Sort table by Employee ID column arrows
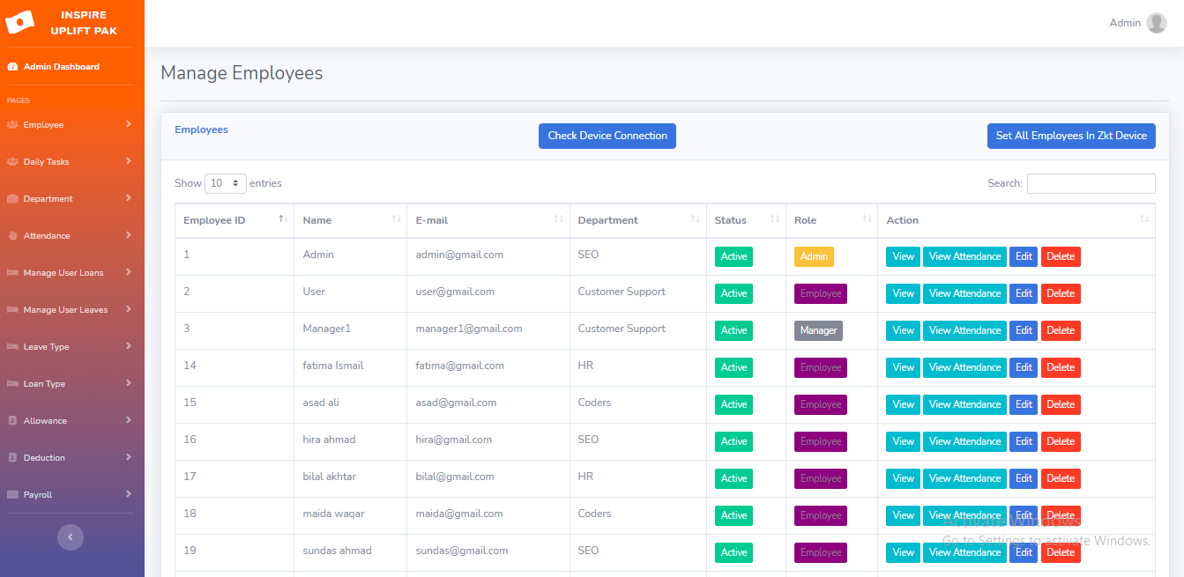 coord(283,219)
